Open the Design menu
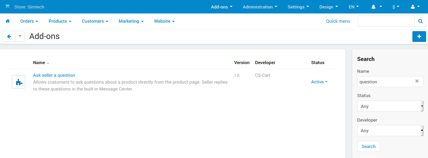Image resolution: width=428 pixels, height=158 pixels. 328,7
